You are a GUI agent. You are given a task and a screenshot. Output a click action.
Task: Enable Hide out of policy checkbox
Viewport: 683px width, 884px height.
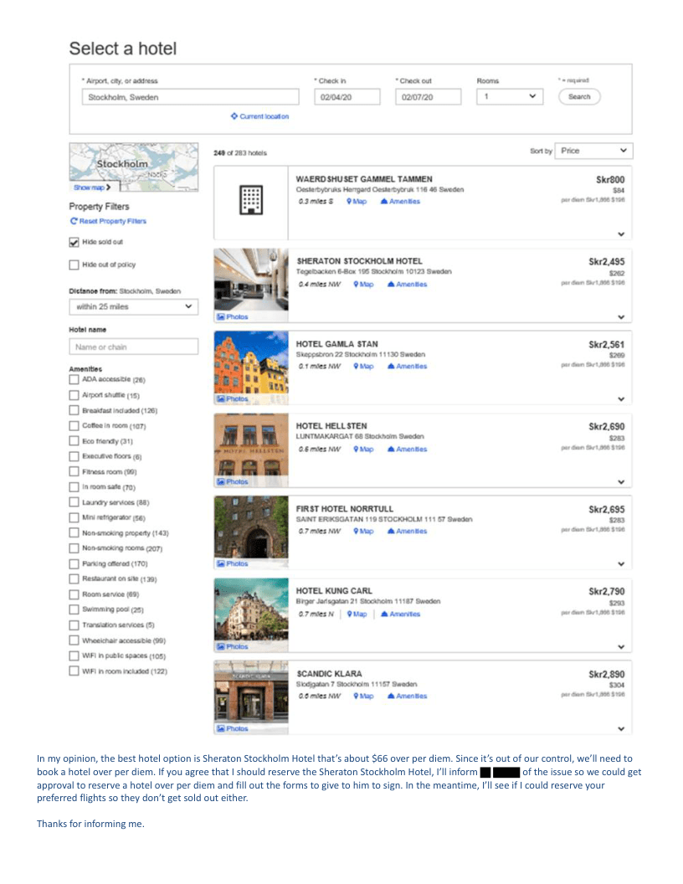point(74,265)
